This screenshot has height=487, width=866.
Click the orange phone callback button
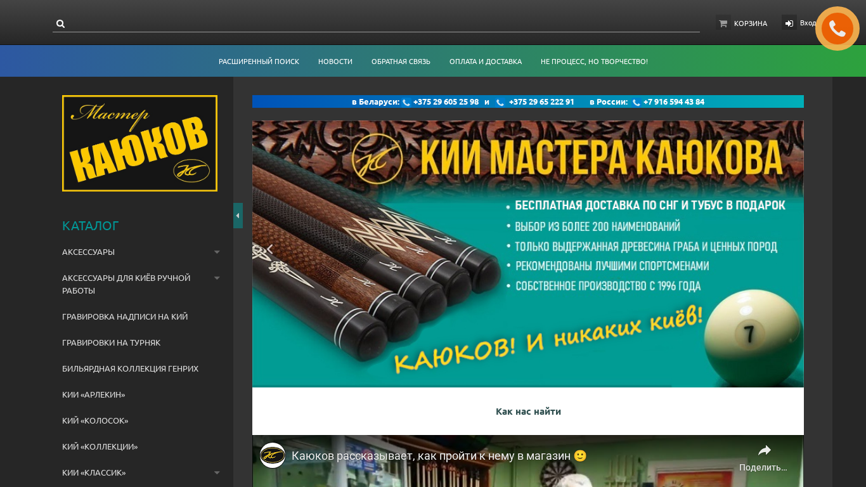837,29
